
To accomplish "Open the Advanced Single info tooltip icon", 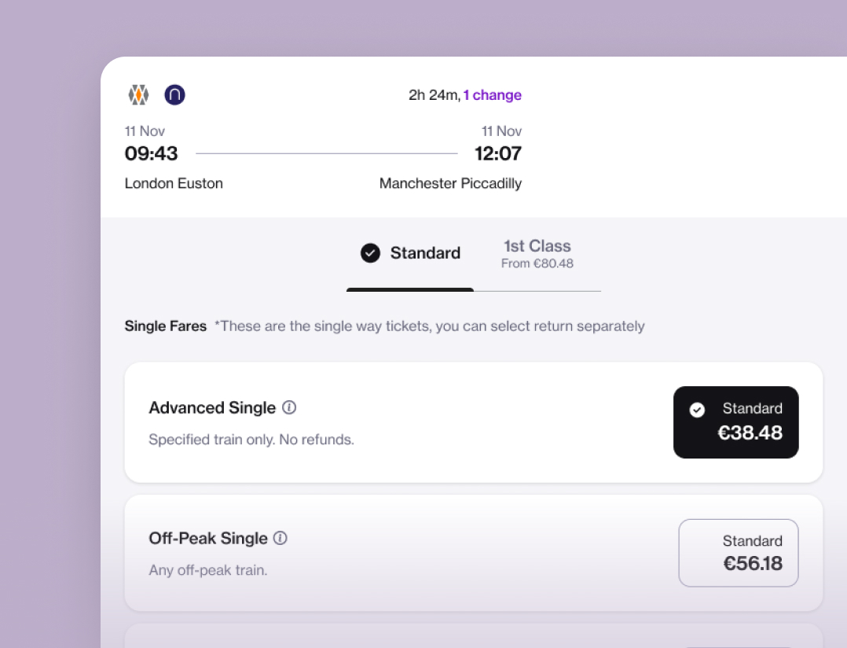I will (288, 407).
